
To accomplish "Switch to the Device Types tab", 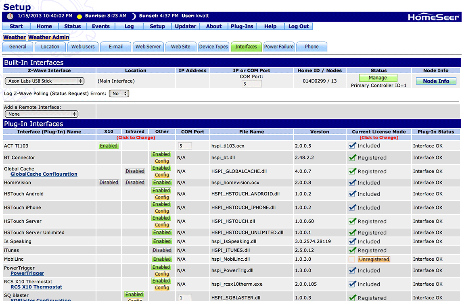I will pyautogui.click(x=213, y=46).
